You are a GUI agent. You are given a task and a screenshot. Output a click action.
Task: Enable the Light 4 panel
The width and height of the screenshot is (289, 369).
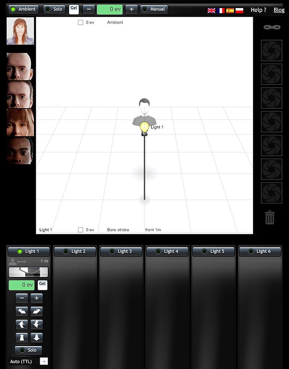[167, 251]
